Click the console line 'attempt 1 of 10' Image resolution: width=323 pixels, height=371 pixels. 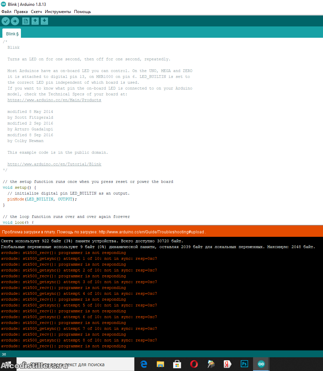[79, 258]
